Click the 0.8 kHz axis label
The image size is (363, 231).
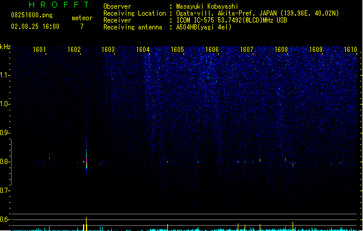click(x=5, y=162)
